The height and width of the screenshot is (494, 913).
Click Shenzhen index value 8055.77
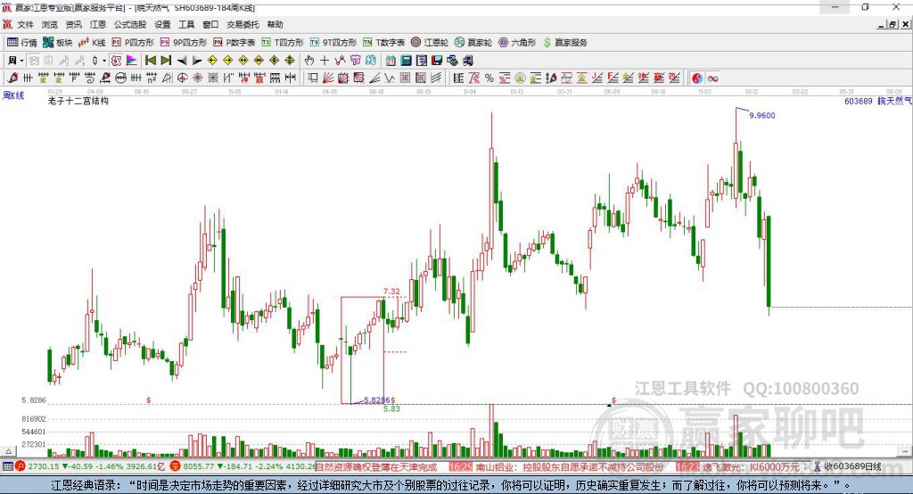point(199,466)
